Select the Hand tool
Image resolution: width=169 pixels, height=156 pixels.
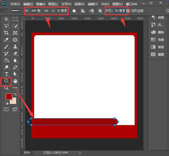tap(15, 81)
